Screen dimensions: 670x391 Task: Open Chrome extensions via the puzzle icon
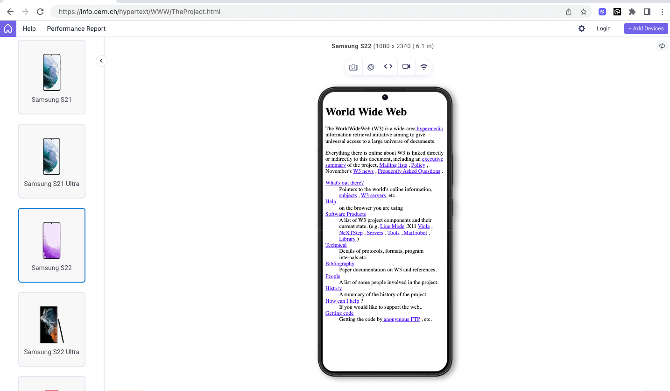632,12
